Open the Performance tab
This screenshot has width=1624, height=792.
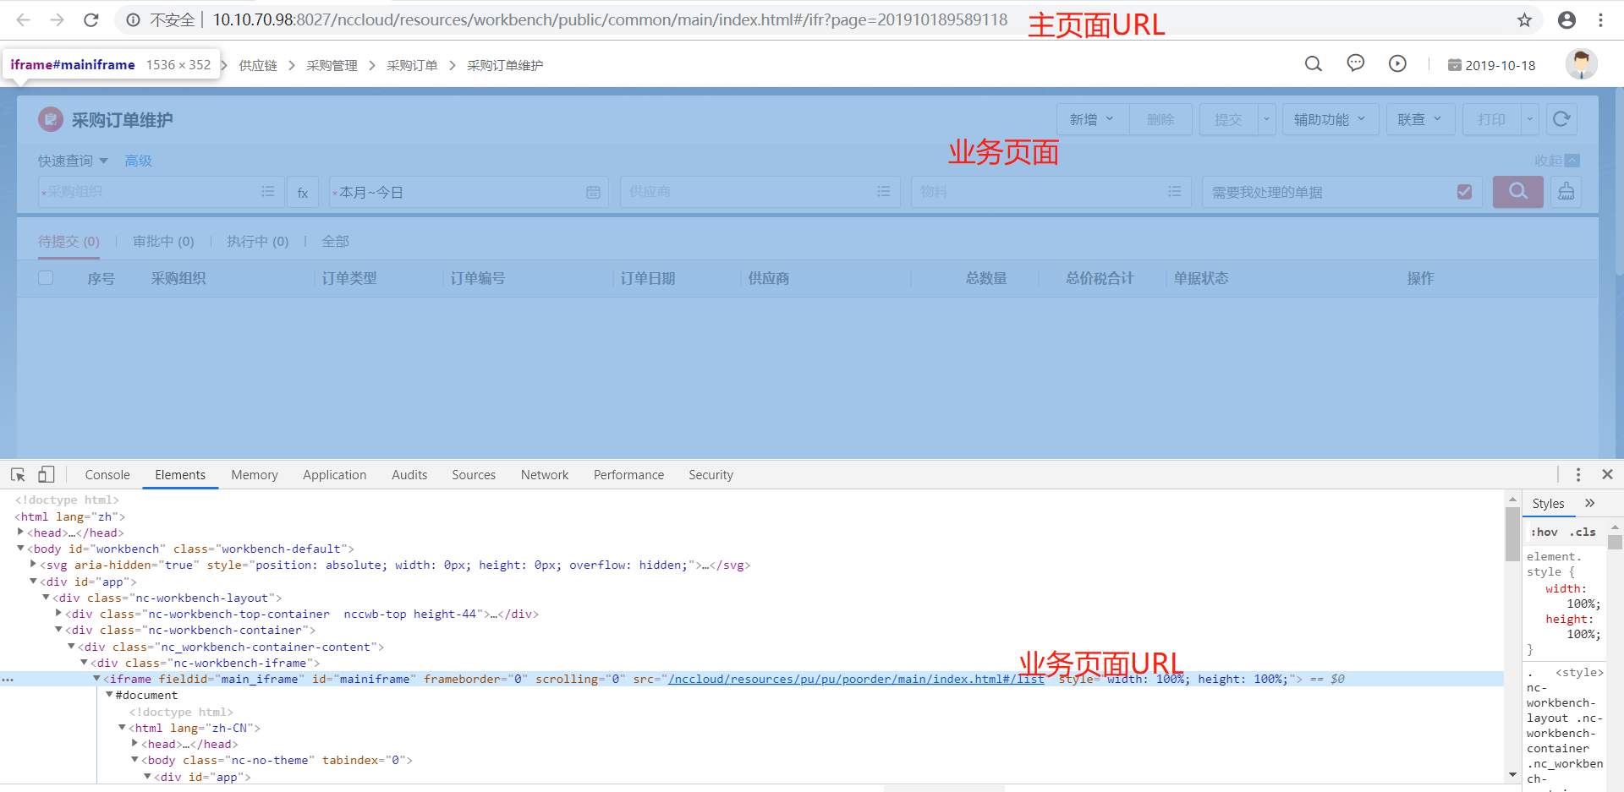(x=628, y=475)
